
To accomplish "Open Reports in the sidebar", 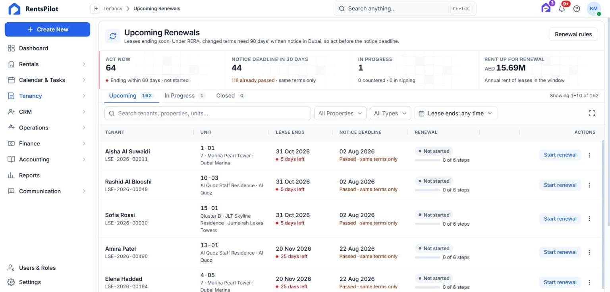I will (x=47, y=175).
